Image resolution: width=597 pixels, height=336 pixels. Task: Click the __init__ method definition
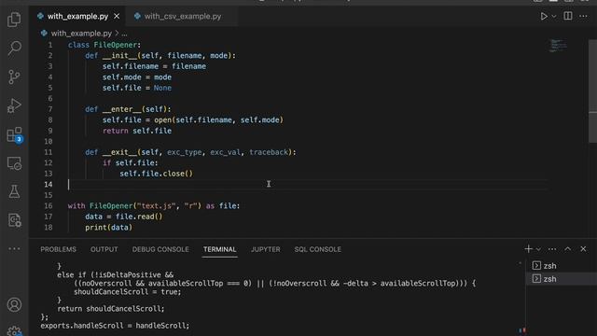(x=160, y=56)
